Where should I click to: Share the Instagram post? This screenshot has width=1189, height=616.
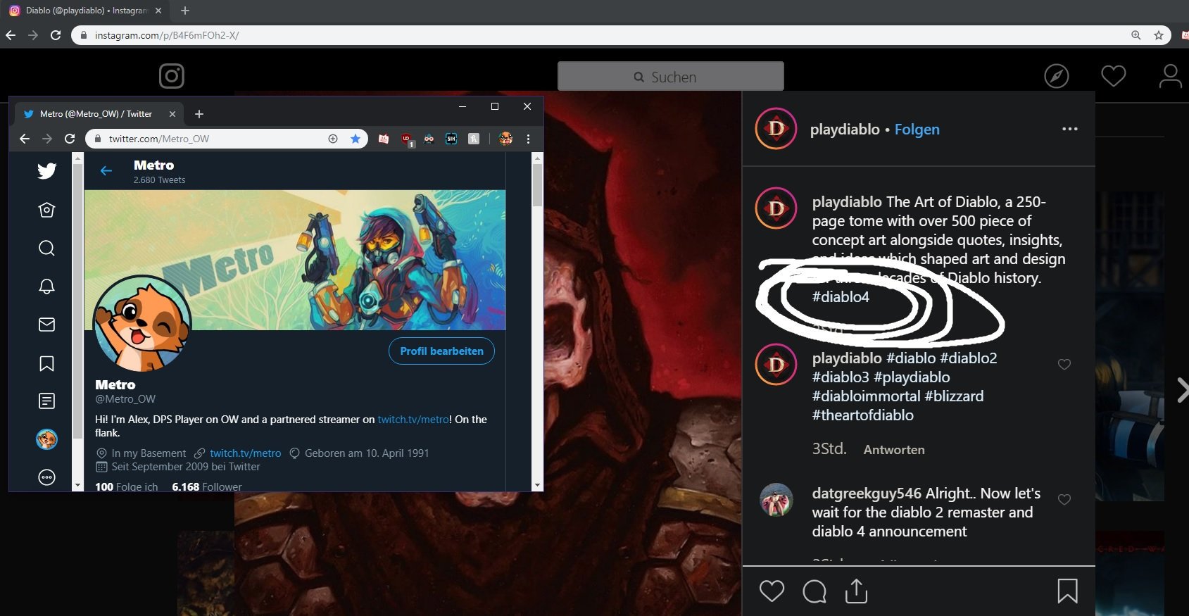click(856, 591)
